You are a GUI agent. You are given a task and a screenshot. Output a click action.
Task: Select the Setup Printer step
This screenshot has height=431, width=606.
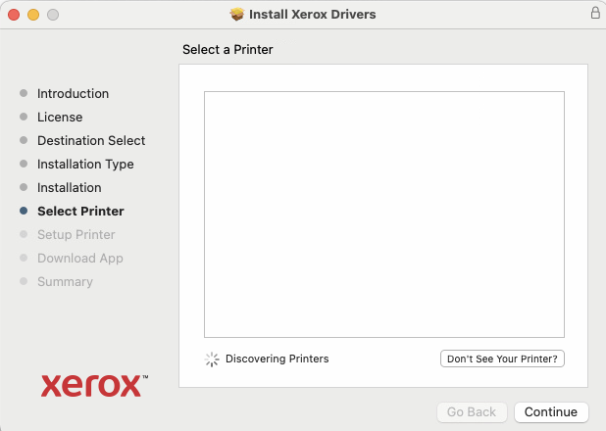pos(76,235)
